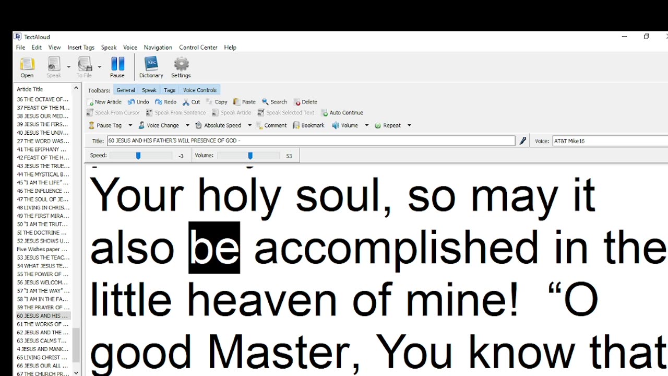668x376 pixels.
Task: Open the View menu
Action: [x=54, y=48]
